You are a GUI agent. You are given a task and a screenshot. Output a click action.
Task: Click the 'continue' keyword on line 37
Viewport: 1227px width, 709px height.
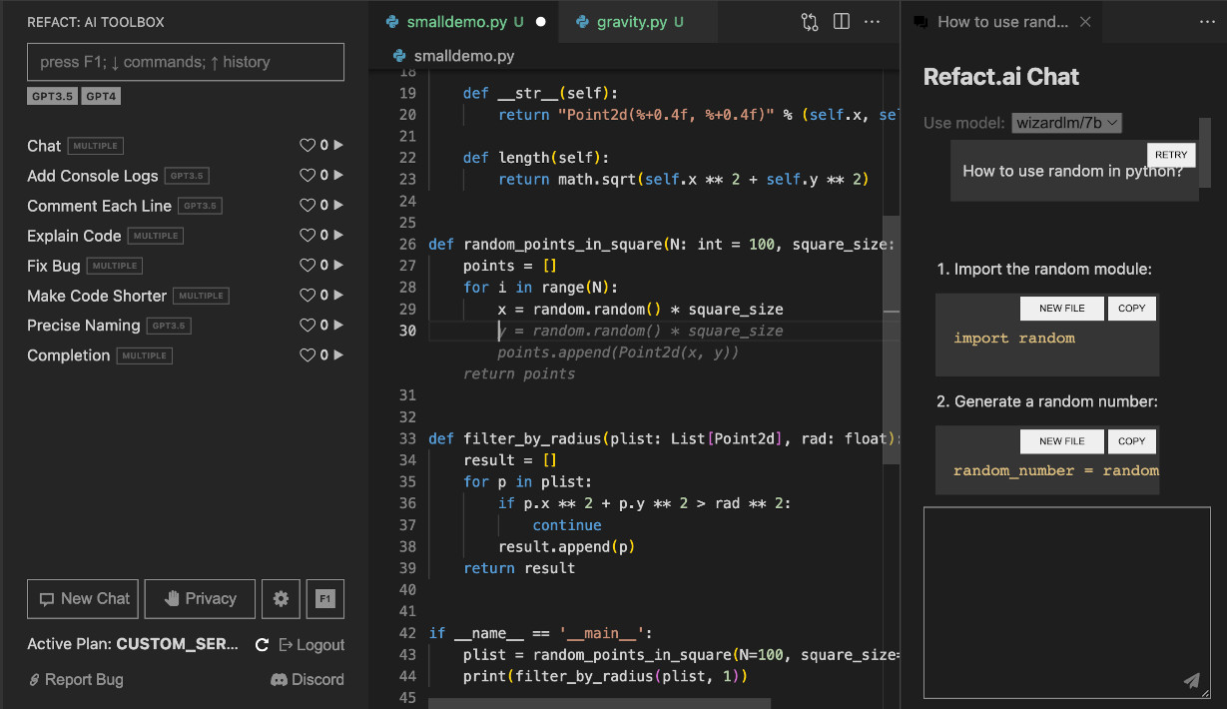pos(567,525)
